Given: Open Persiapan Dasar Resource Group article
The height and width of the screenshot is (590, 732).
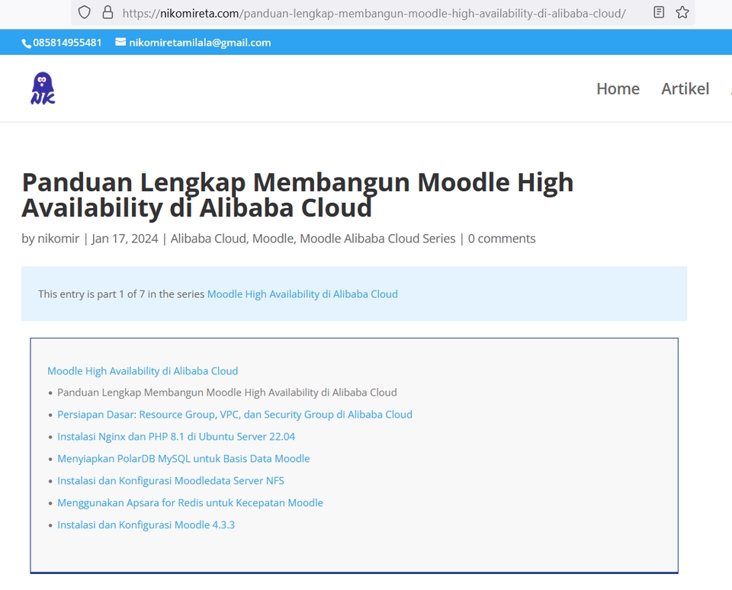Looking at the screenshot, I should (235, 415).
